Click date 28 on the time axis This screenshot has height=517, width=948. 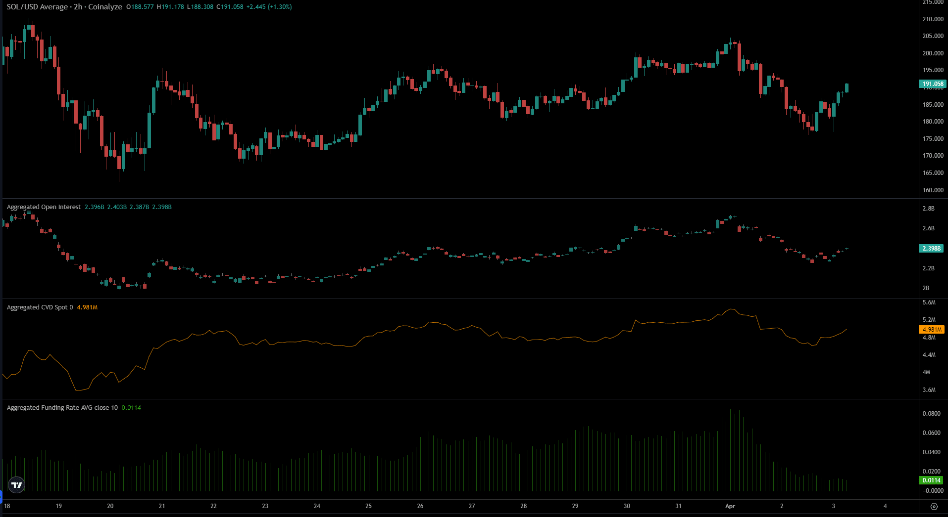(x=523, y=506)
